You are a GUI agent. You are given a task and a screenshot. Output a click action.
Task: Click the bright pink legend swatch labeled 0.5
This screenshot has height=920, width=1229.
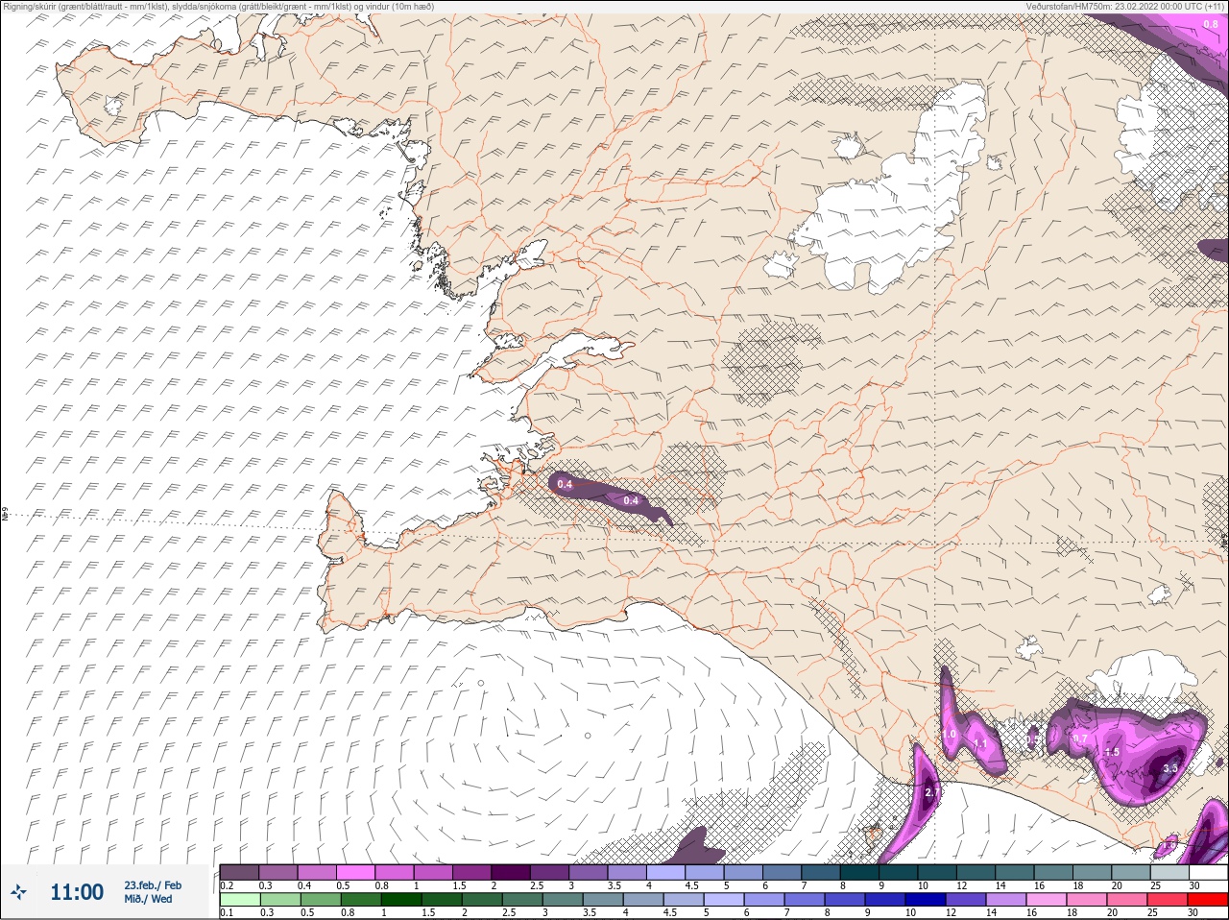[355, 872]
